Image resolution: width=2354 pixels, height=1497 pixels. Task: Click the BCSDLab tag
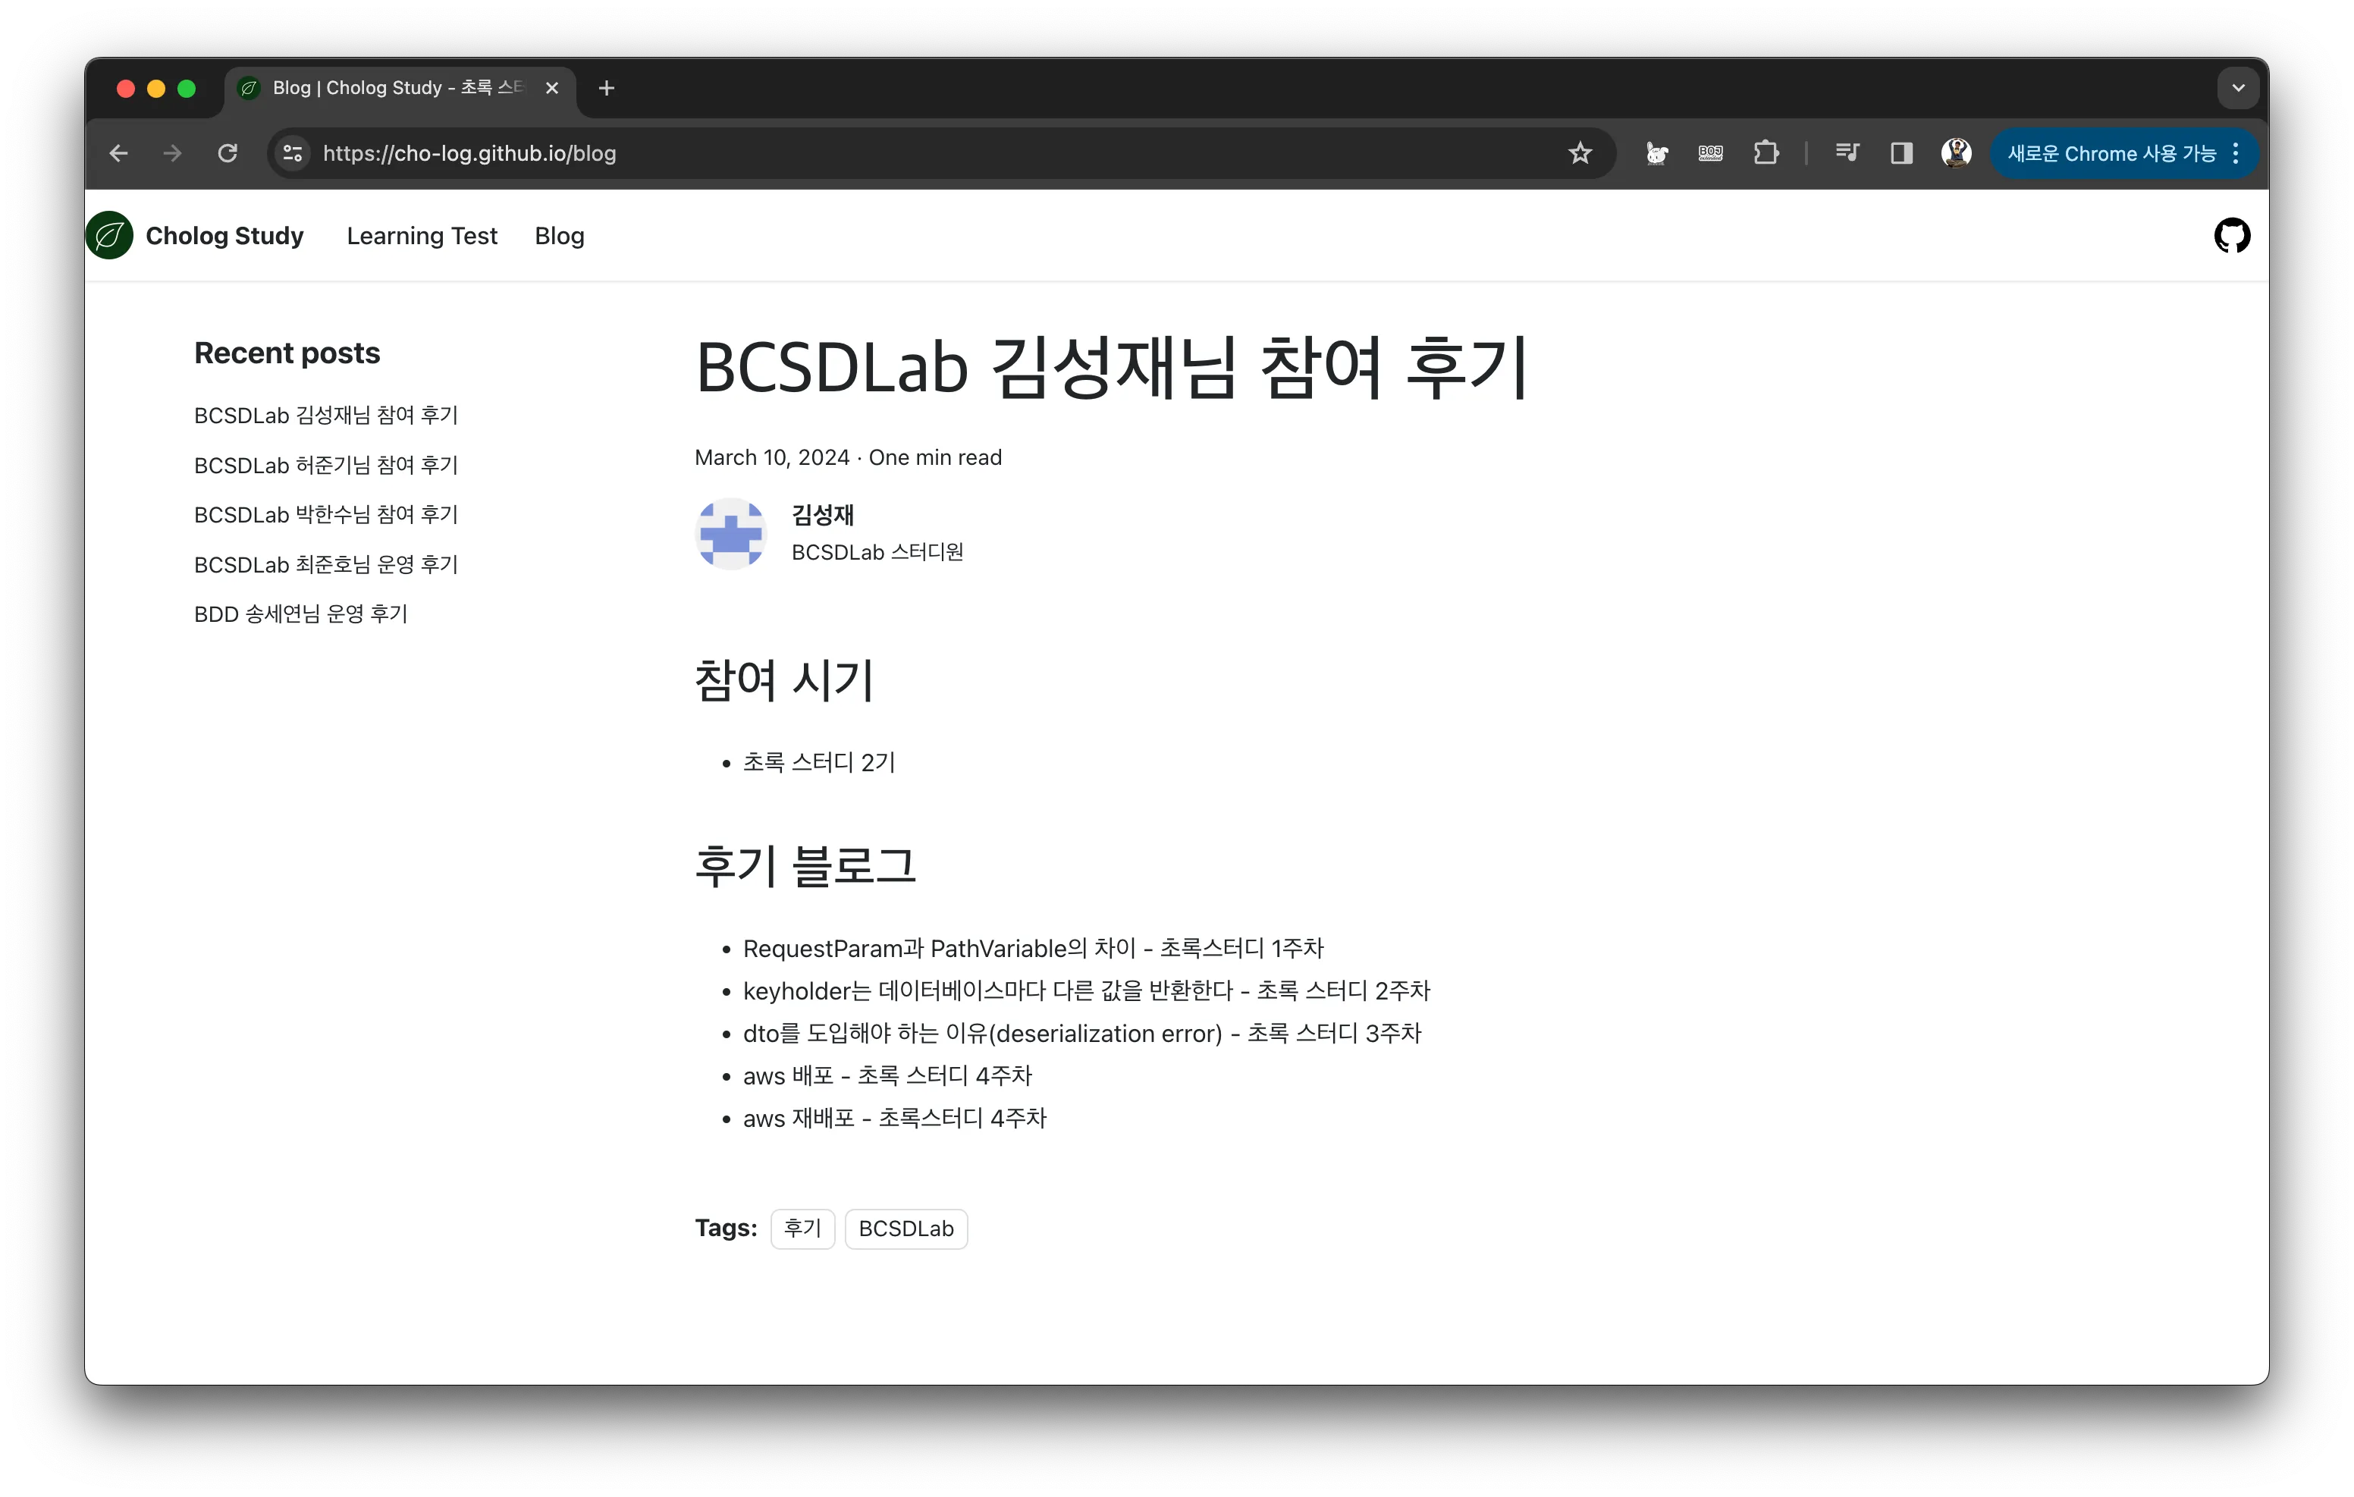tap(906, 1229)
